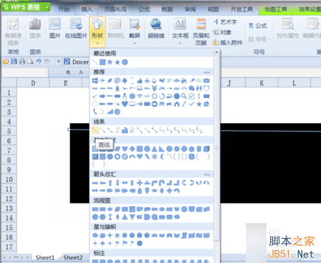
Task: Click the 插入附件 insert attachment button
Action: [228, 43]
